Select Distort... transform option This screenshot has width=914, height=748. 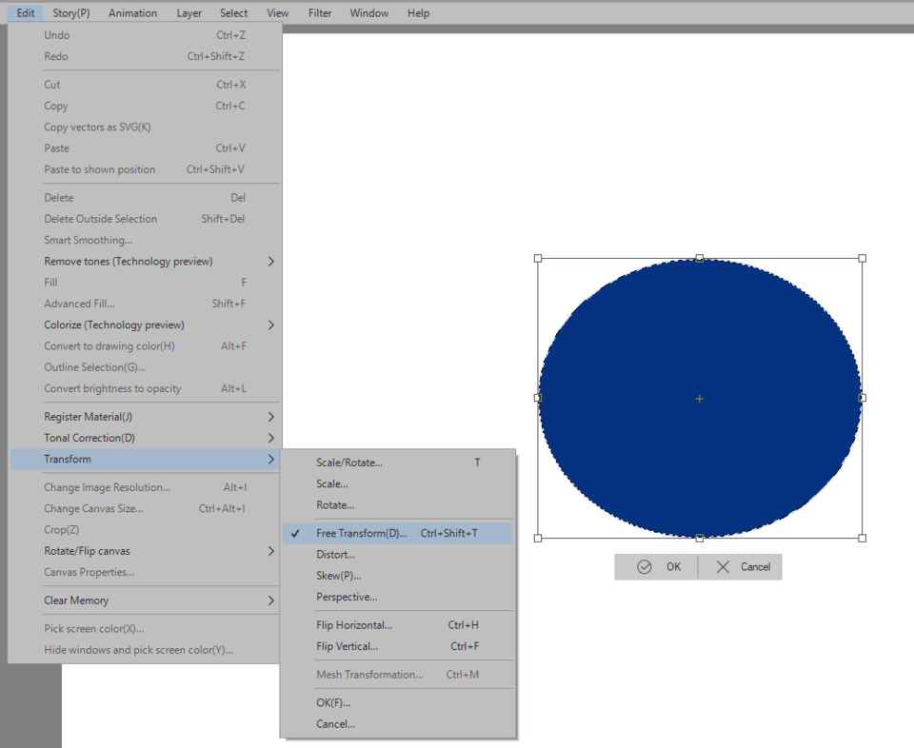click(x=398, y=555)
